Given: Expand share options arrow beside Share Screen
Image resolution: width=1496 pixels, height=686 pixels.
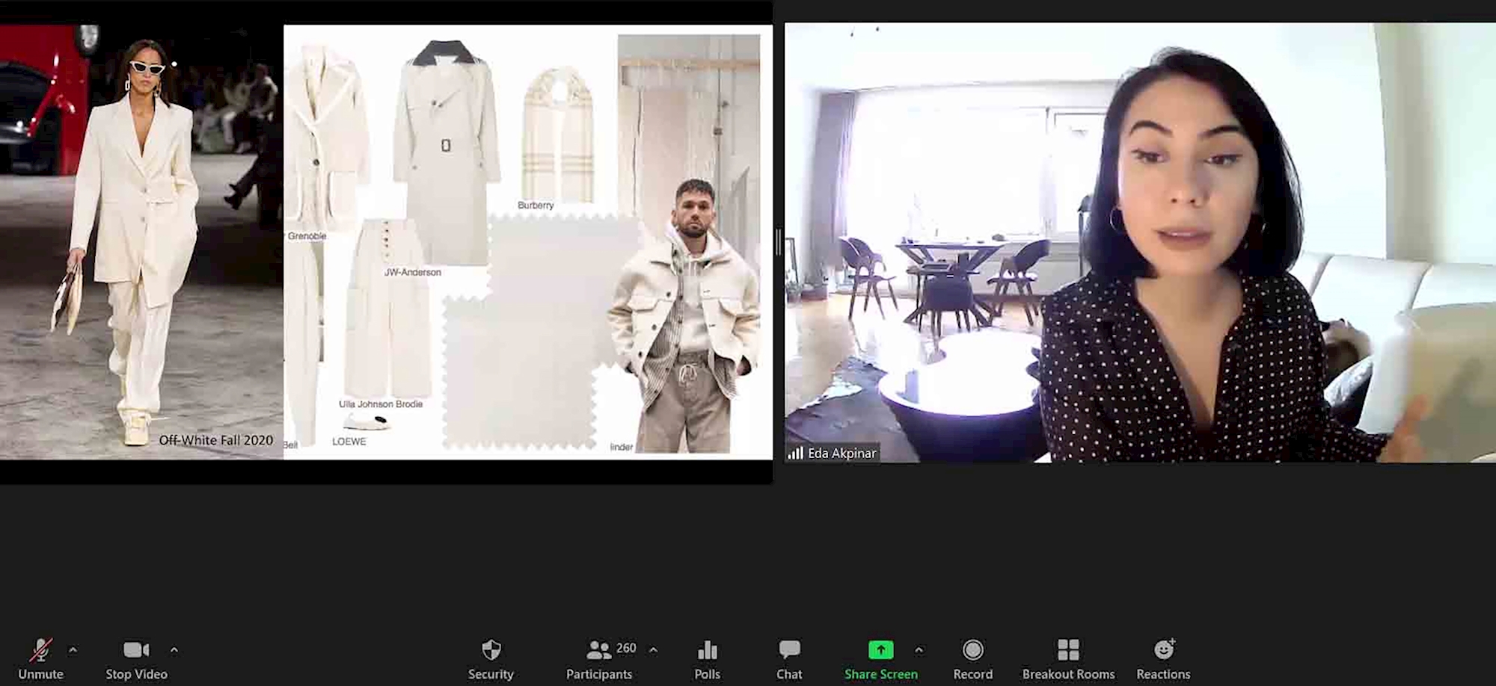Looking at the screenshot, I should click(919, 650).
